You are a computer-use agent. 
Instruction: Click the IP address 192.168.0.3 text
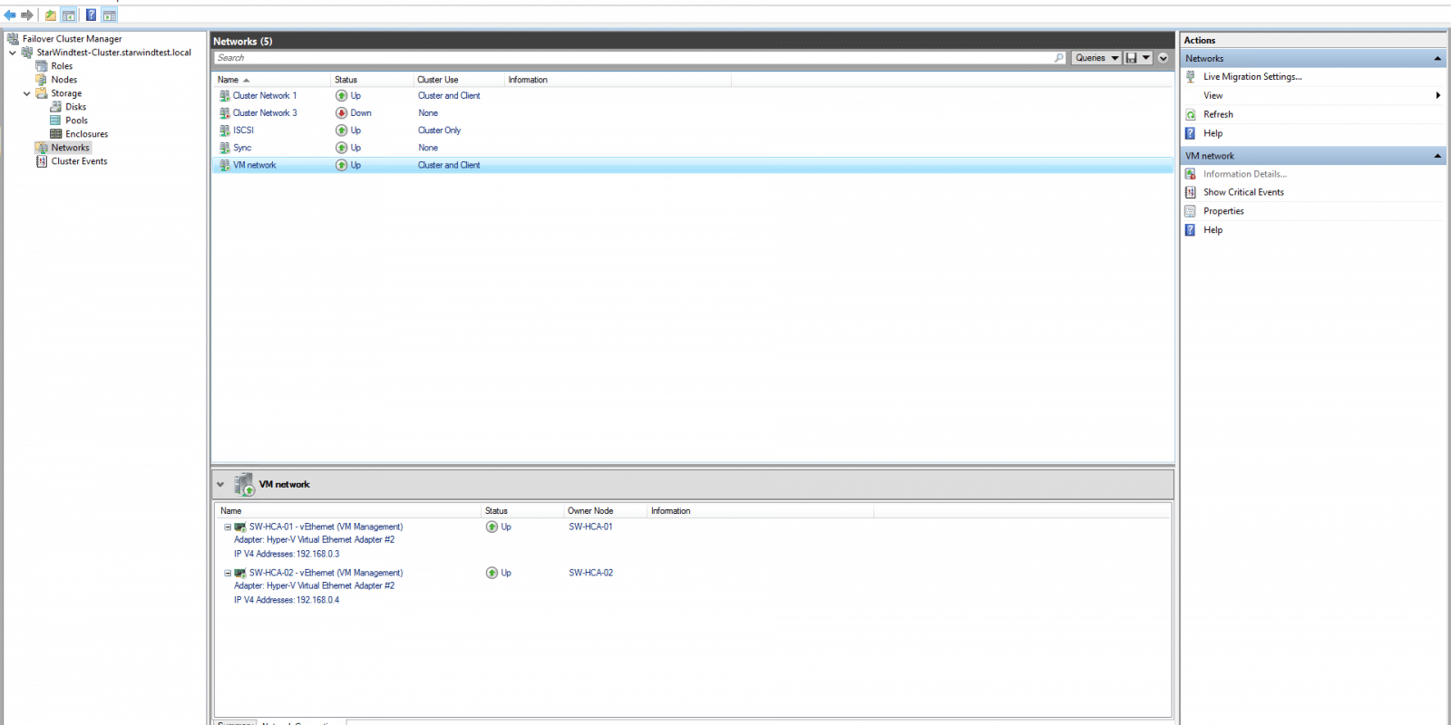coord(317,555)
